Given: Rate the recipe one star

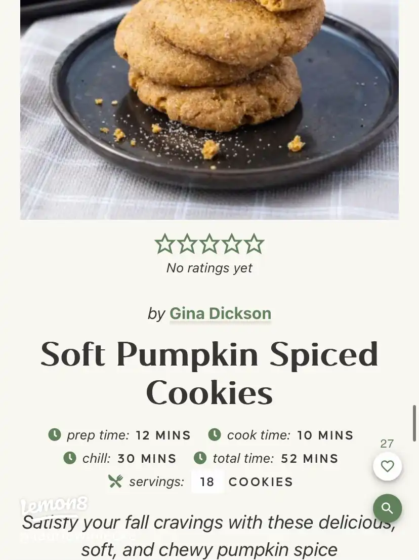Looking at the screenshot, I should 165,244.
